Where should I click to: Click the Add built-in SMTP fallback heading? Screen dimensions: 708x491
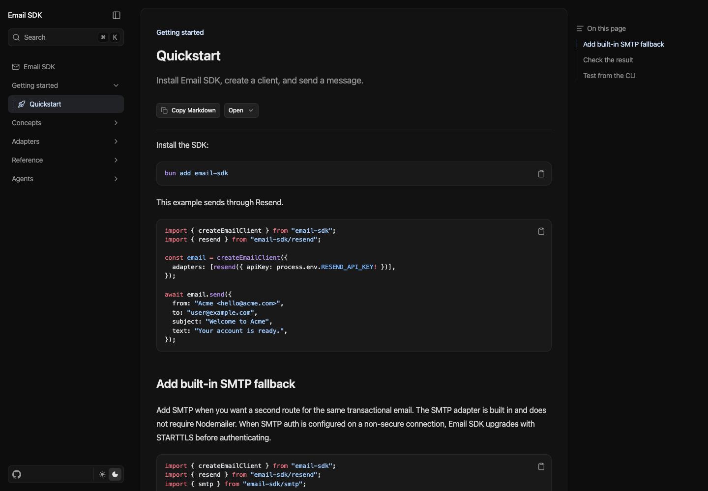coord(226,384)
